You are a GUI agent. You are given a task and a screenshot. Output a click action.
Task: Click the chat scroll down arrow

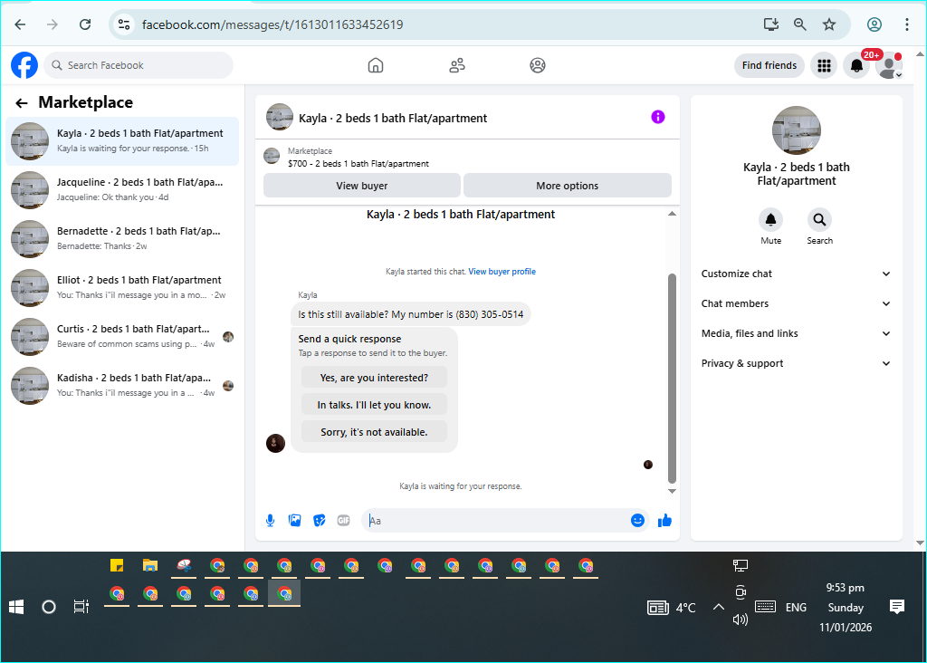coord(672,491)
